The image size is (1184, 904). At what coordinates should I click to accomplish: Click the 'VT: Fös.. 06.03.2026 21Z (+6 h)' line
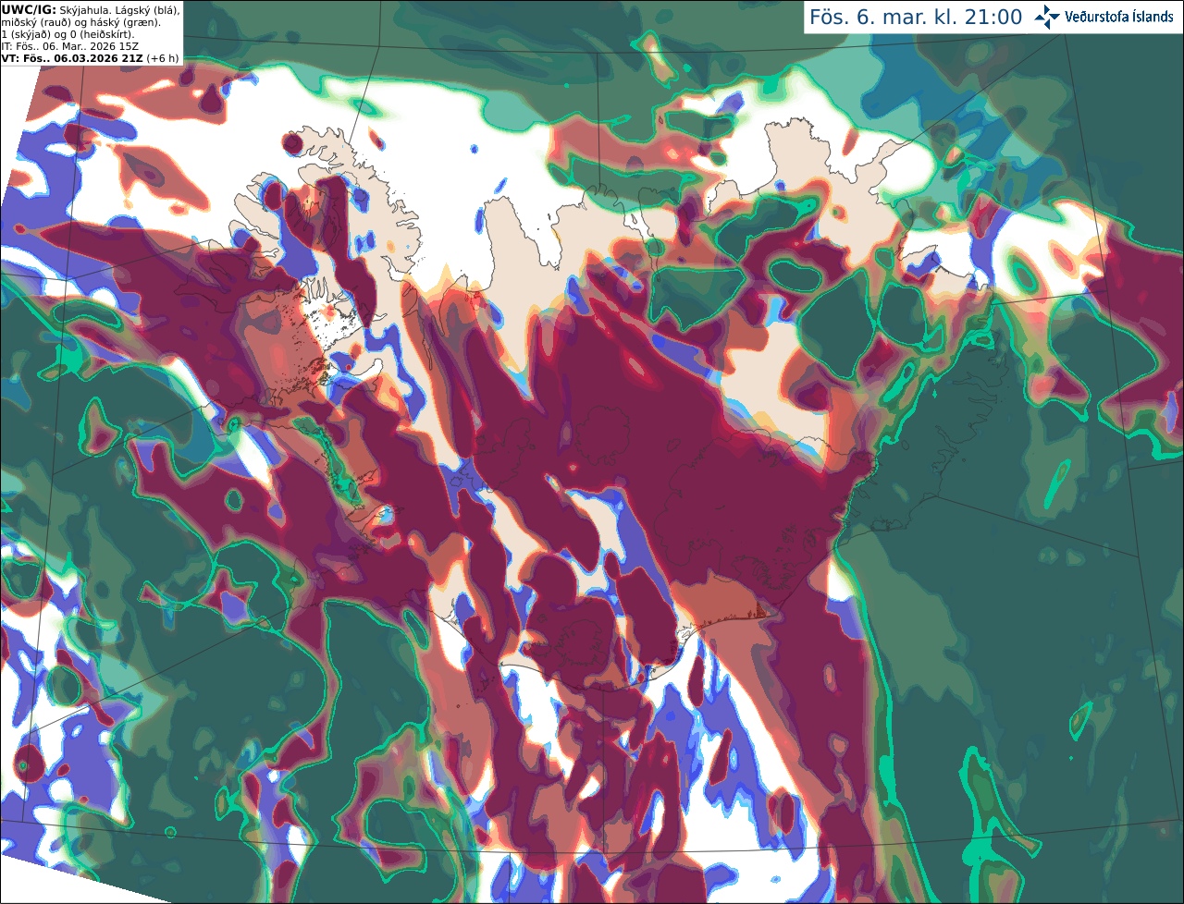pyautogui.click(x=90, y=58)
